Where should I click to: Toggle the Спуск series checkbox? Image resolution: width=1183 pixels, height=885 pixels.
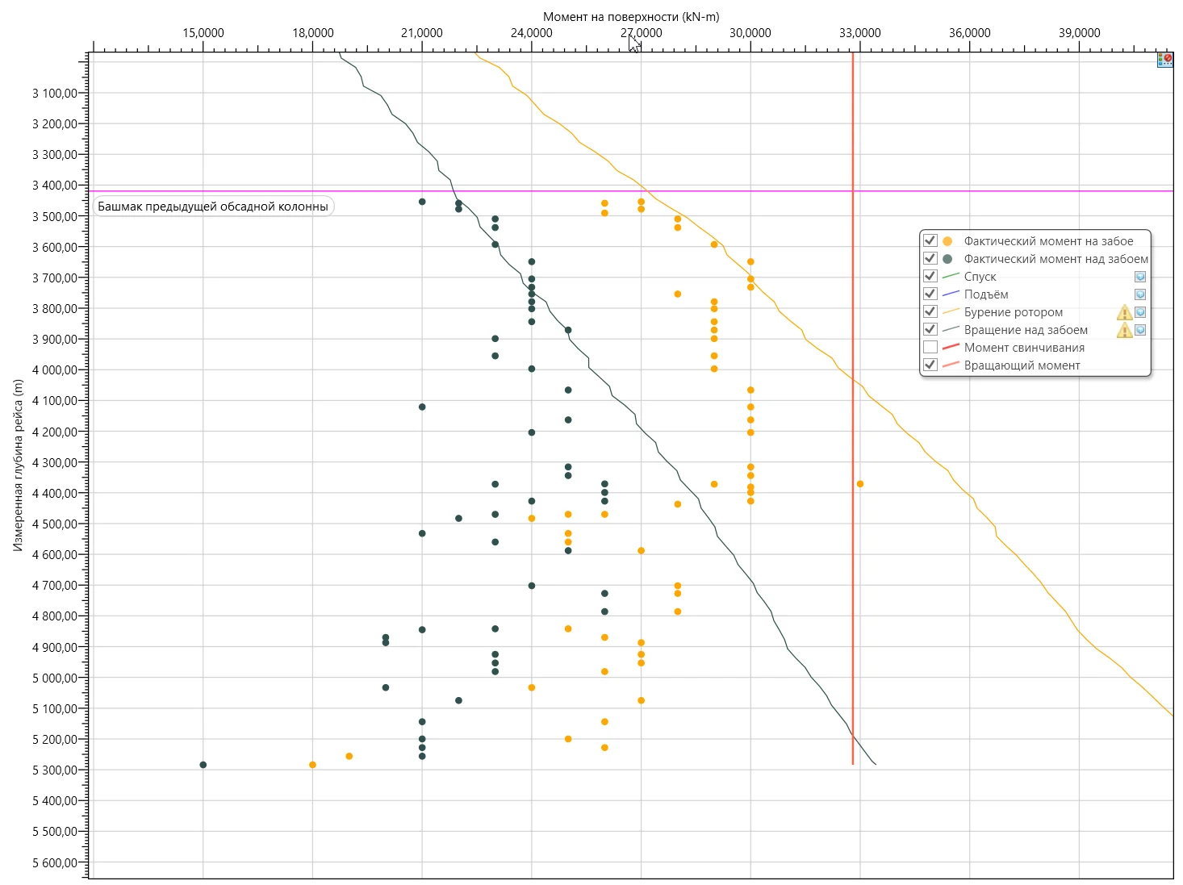coord(930,277)
